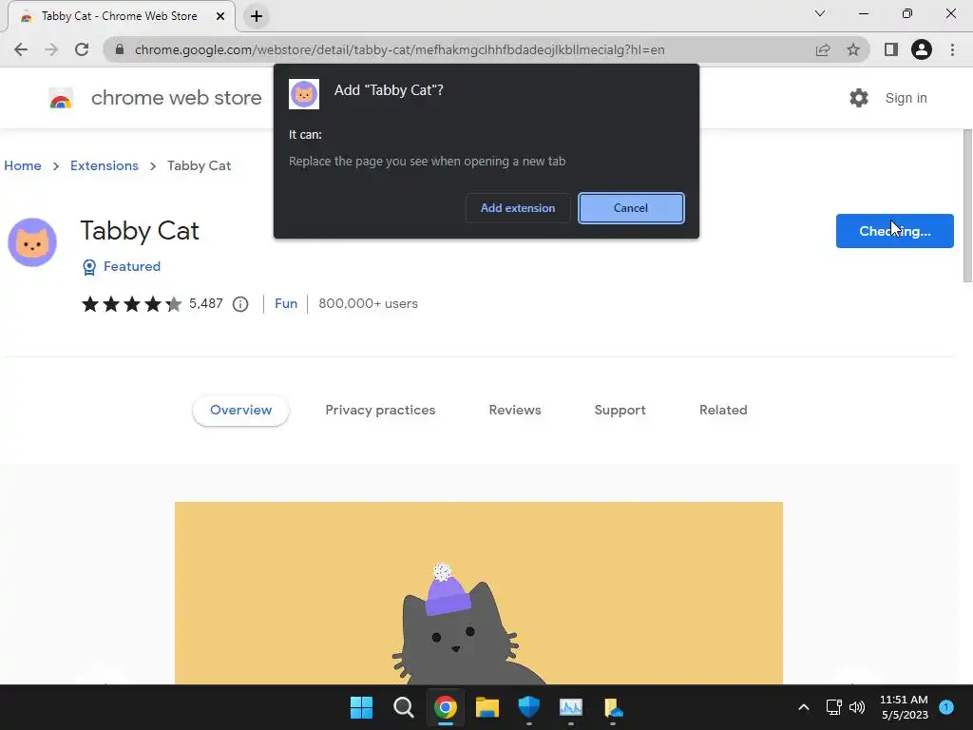
Task: Go to Home breadcrumb
Action: point(23,165)
